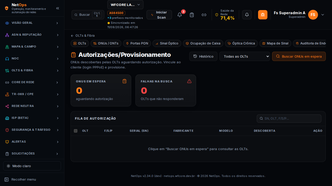Open the Sinal Óptico tab
332x186 pixels.
pyautogui.click(x=167, y=43)
